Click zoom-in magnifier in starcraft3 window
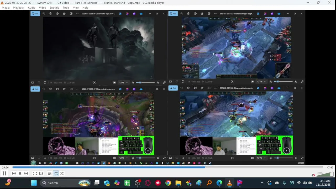Screen dimensions: 336x189 [x=158, y=82]
